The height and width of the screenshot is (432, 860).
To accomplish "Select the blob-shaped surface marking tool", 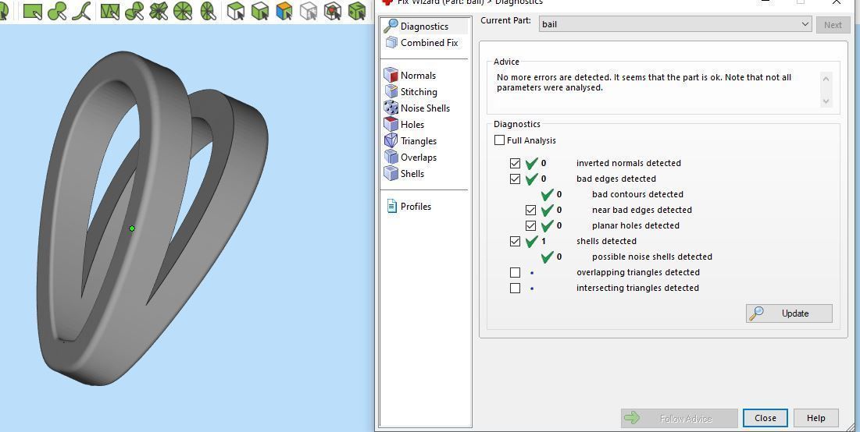I will click(x=57, y=11).
